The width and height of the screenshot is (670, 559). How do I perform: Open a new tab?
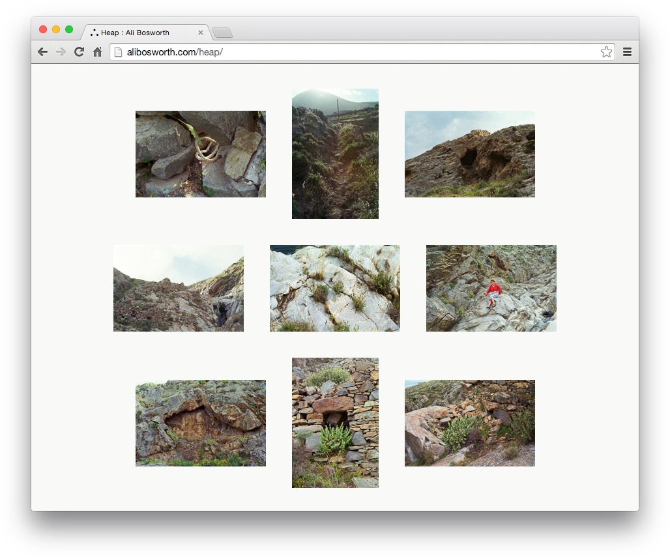point(222,33)
